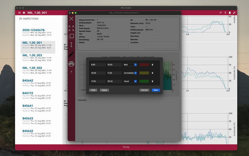
Task: Click the Drilling Depth value 22.61 cm
Action: click(x=101, y=23)
